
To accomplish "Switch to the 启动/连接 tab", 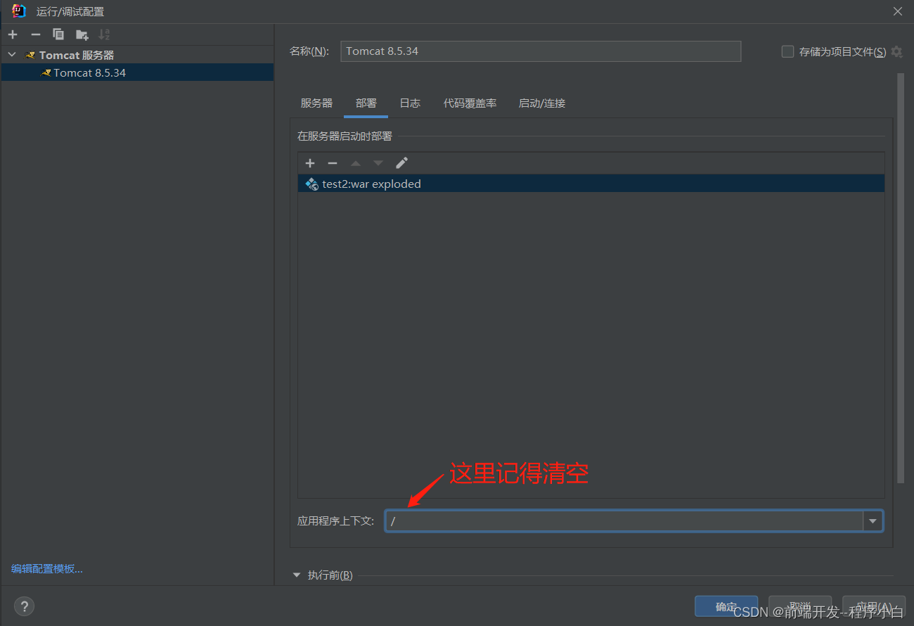I will point(541,103).
